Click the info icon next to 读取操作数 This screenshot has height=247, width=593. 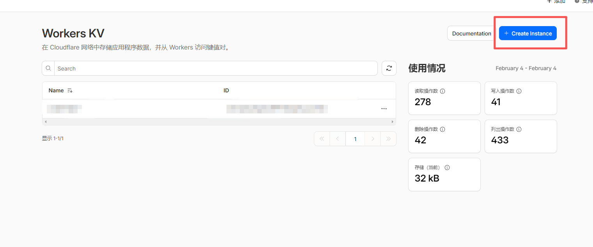(443, 91)
